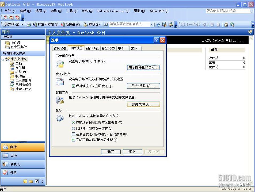Click 确定 button in options dialog
The height and width of the screenshot is (192, 255).
pyautogui.click(x=111, y=152)
